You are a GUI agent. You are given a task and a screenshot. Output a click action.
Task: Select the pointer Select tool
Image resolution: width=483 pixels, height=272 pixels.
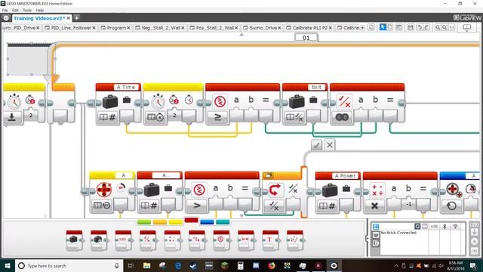[383, 27]
